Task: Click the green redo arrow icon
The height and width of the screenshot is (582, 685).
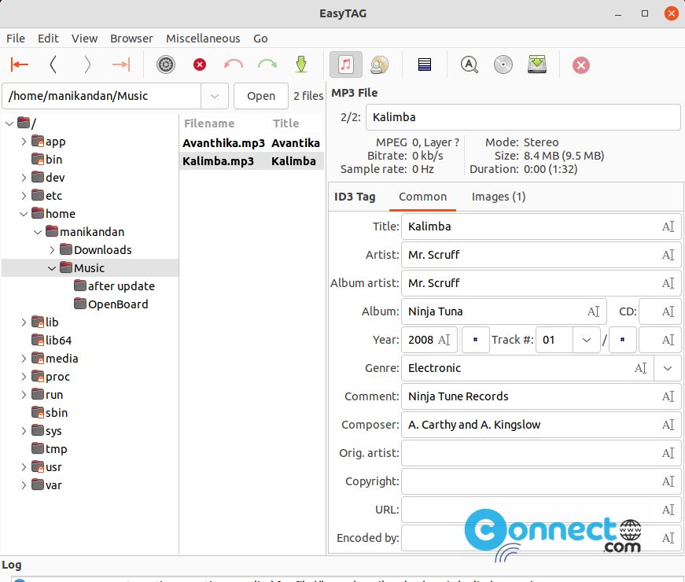Action: coord(267,64)
